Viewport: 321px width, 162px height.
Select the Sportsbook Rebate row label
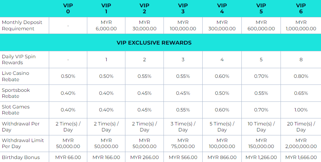coord(16,93)
